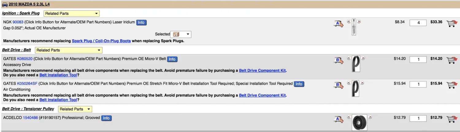Show Info for GATES K050264SF belt
The height and width of the screenshot is (132, 460).
[x=299, y=84]
